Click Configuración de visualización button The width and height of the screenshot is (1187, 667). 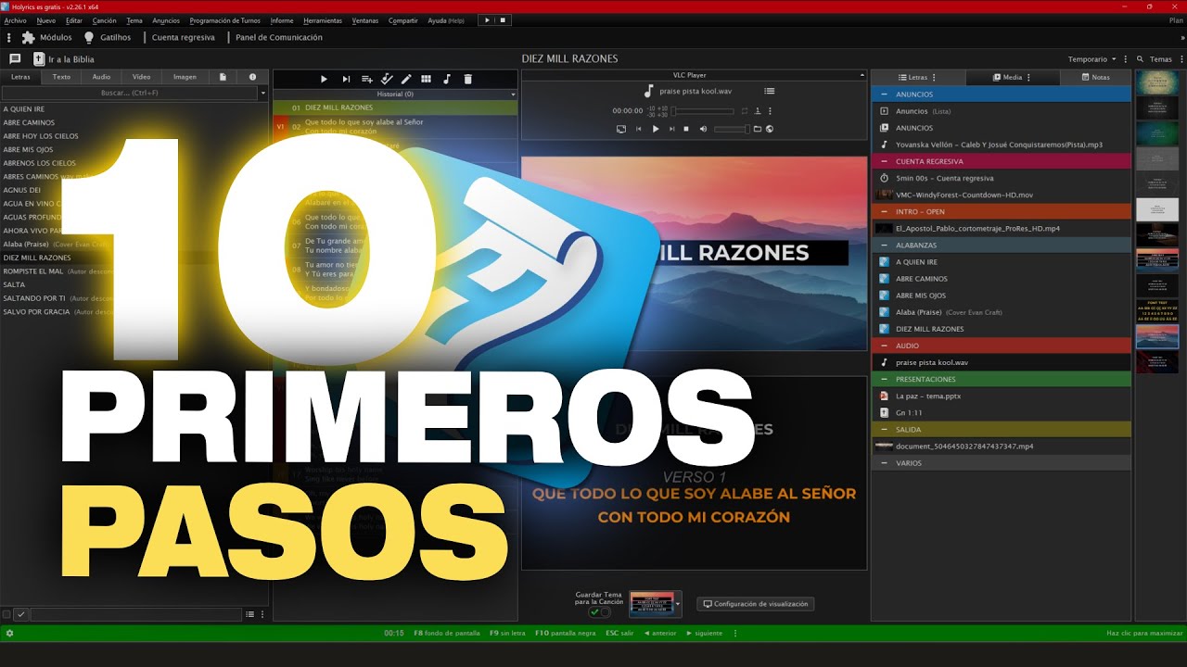[x=756, y=604]
